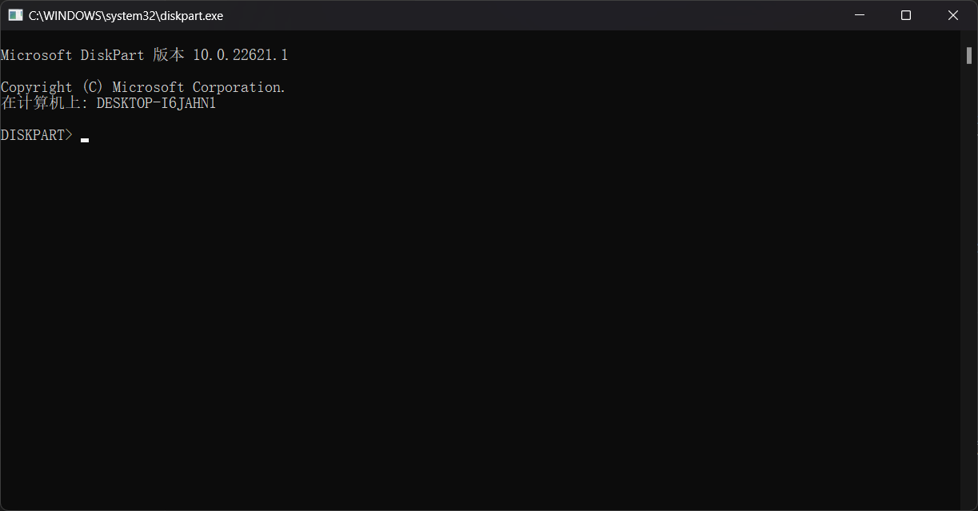Click the version number 10.0.22621.1

[240, 55]
